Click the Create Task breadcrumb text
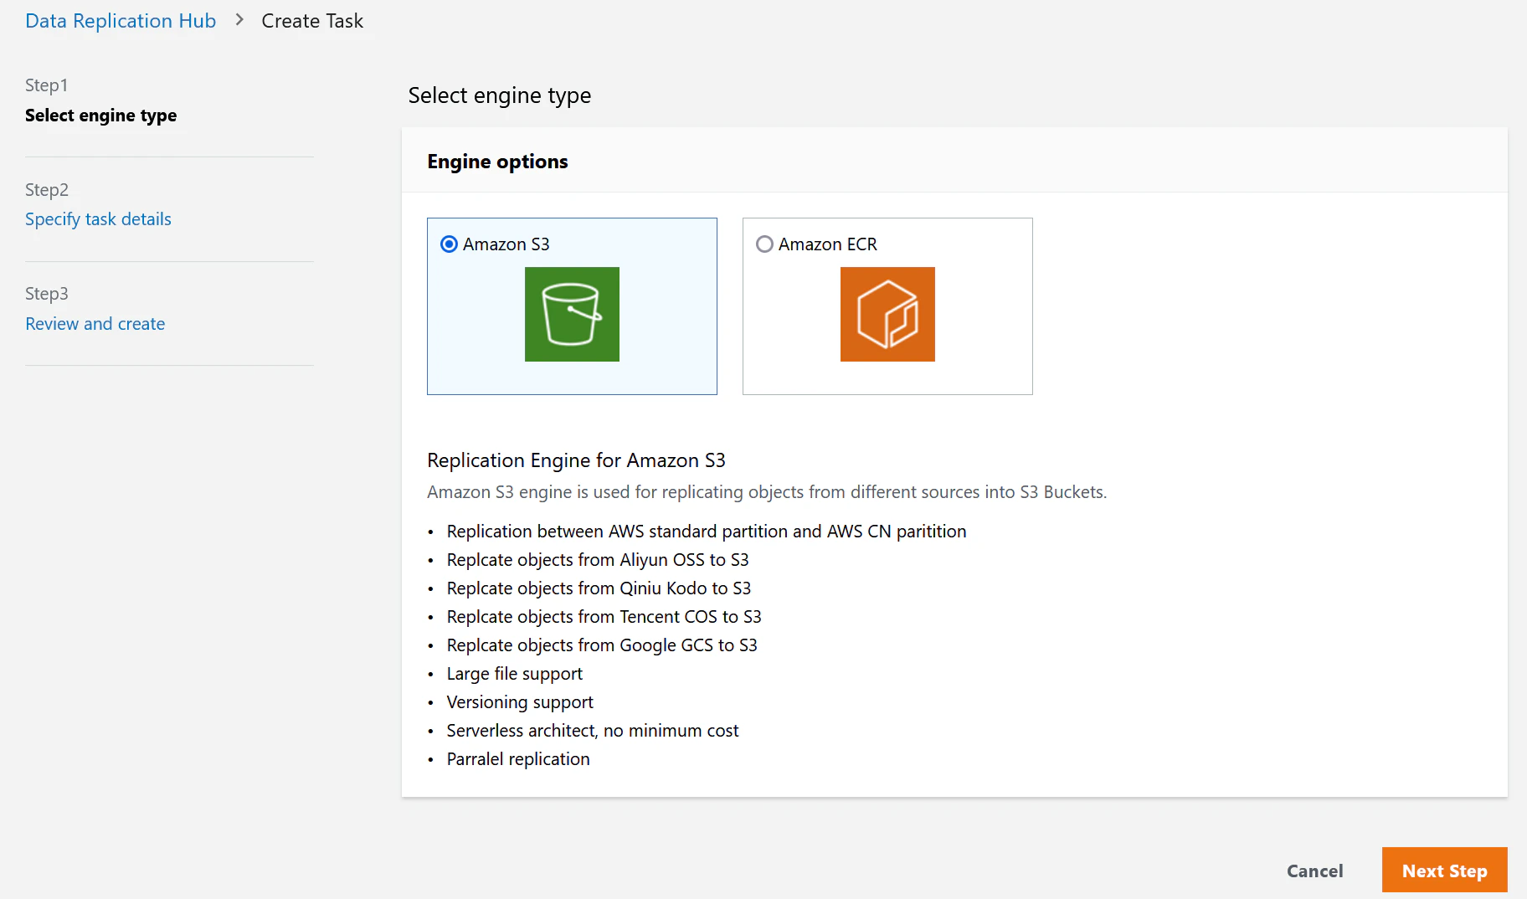Image resolution: width=1527 pixels, height=899 pixels. coord(312,21)
